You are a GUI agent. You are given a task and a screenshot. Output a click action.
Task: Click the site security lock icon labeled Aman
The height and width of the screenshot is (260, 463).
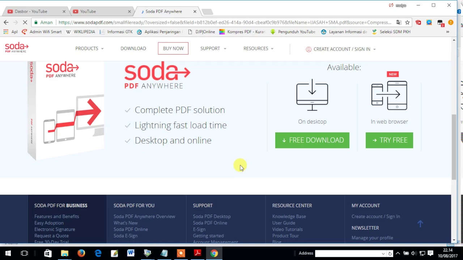click(x=43, y=22)
